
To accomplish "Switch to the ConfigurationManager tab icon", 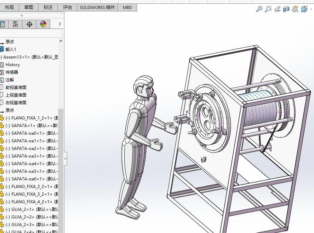I will (16, 24).
